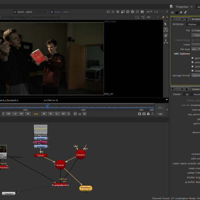Select the Camera1 node
Screen dimensions: 200x200
[80, 155]
